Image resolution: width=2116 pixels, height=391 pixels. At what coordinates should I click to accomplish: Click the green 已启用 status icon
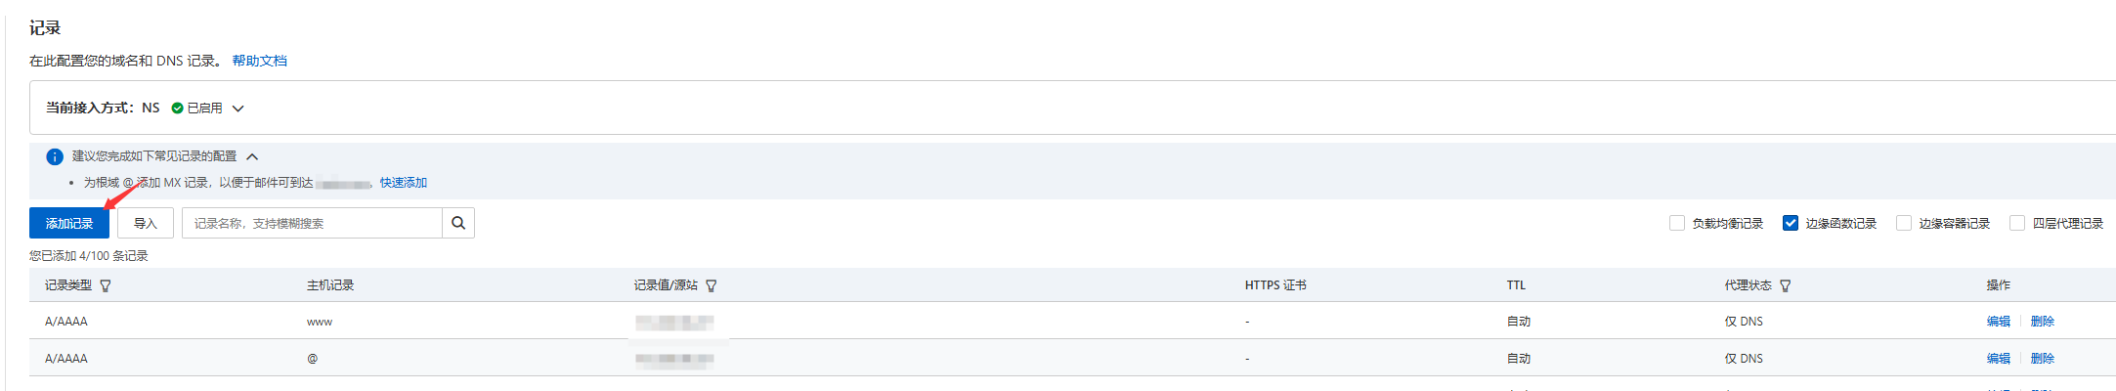(x=177, y=108)
